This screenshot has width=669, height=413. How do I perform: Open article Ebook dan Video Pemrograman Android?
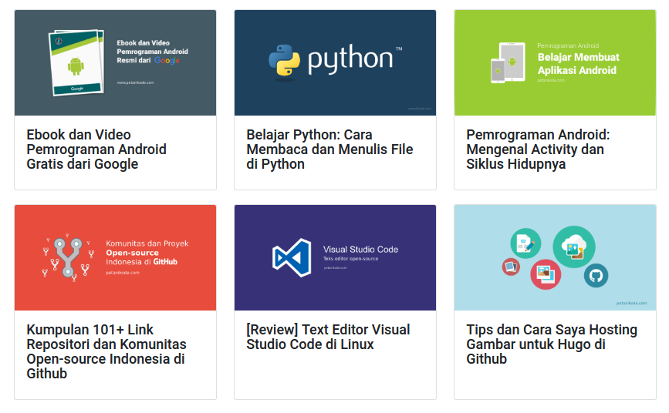coord(96,149)
